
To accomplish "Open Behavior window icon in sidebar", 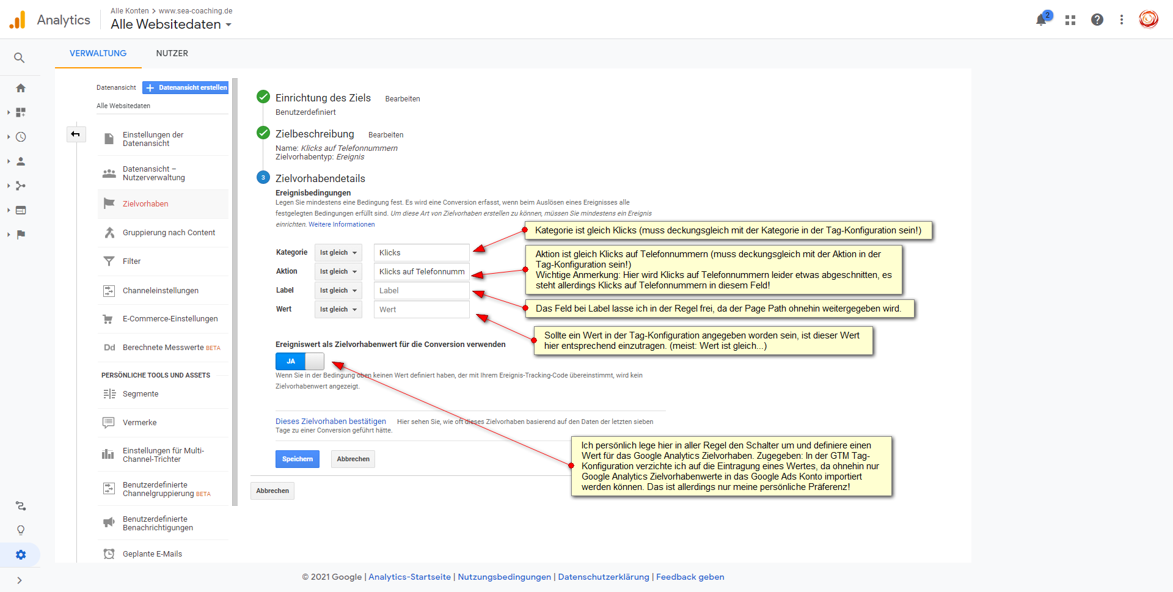I will [x=21, y=210].
